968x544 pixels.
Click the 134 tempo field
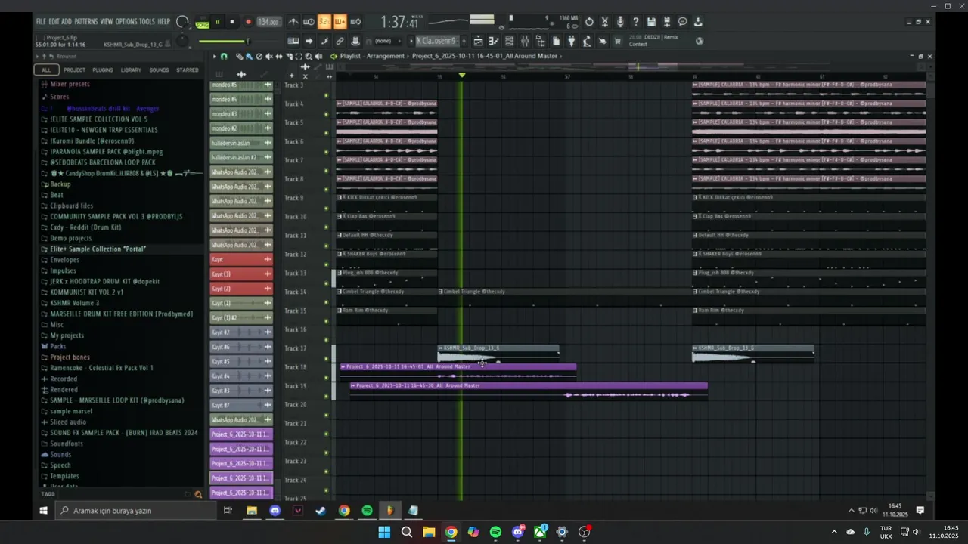pyautogui.click(x=268, y=22)
